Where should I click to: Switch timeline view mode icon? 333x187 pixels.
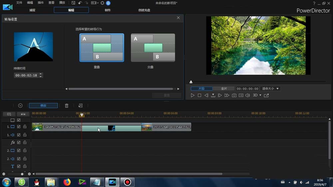[x=9, y=114]
